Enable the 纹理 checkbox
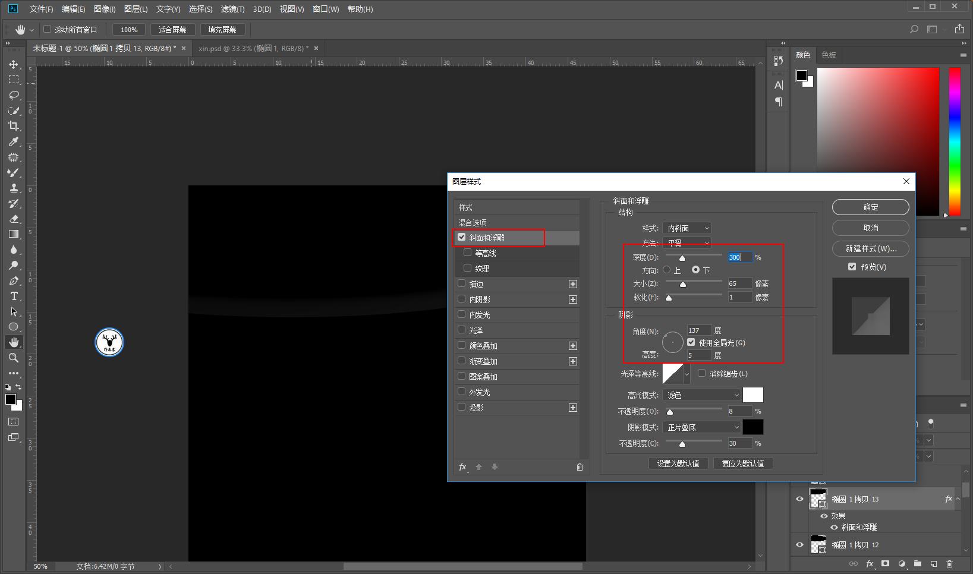 [468, 268]
